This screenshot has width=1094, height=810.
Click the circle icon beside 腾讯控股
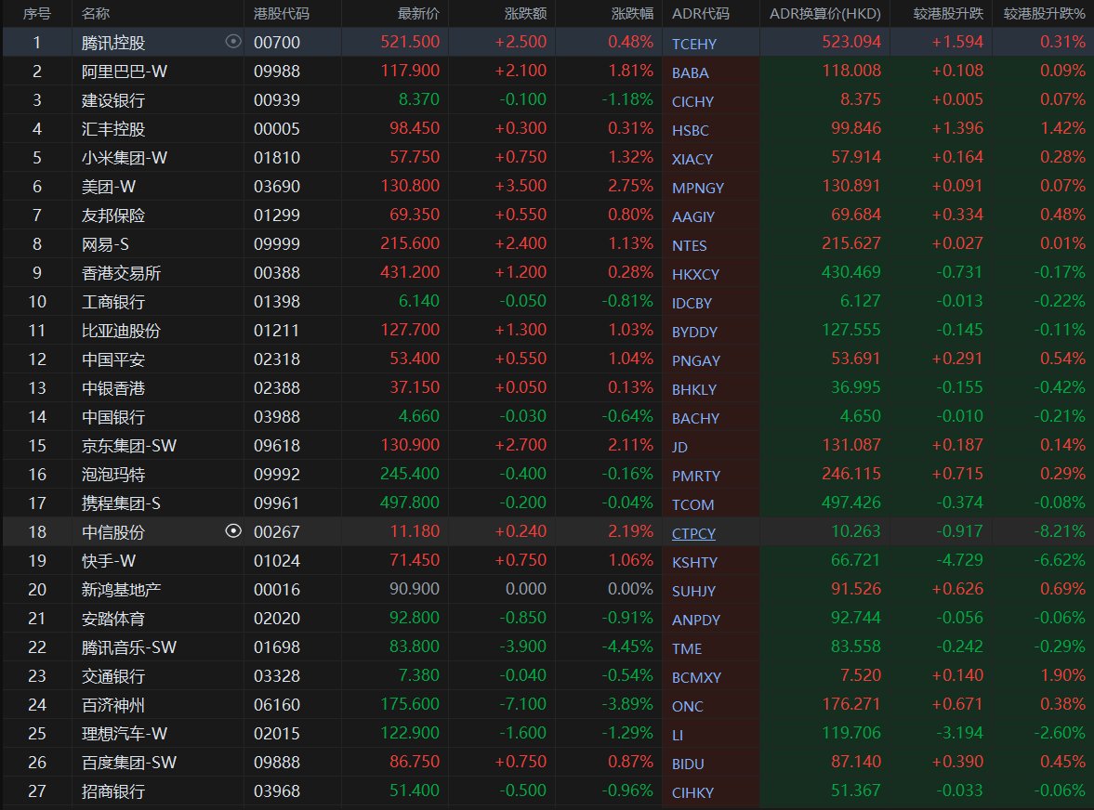coord(233,42)
